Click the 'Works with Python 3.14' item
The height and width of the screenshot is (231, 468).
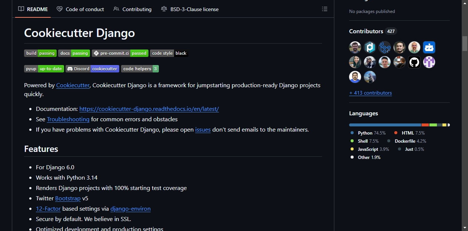tap(67, 177)
